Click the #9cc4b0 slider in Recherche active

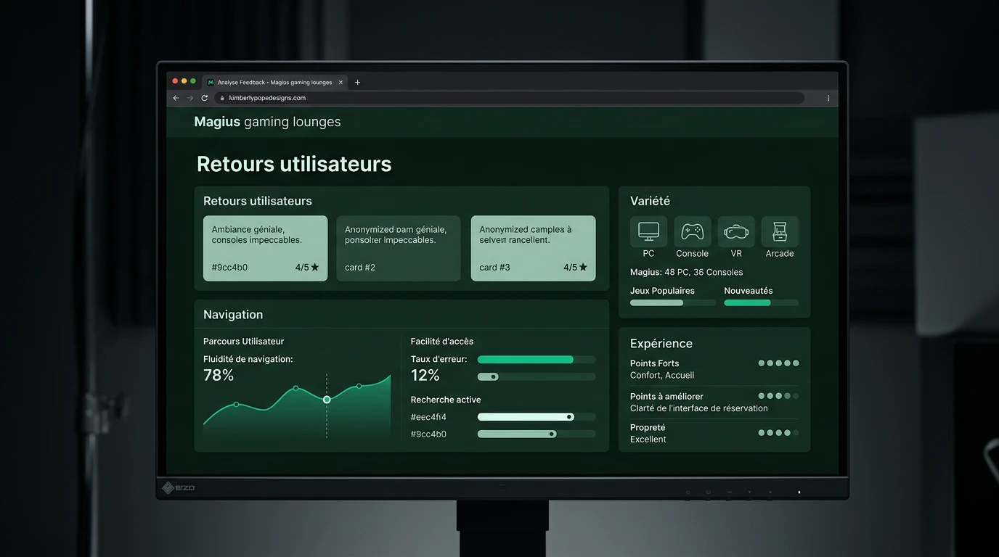coord(537,434)
